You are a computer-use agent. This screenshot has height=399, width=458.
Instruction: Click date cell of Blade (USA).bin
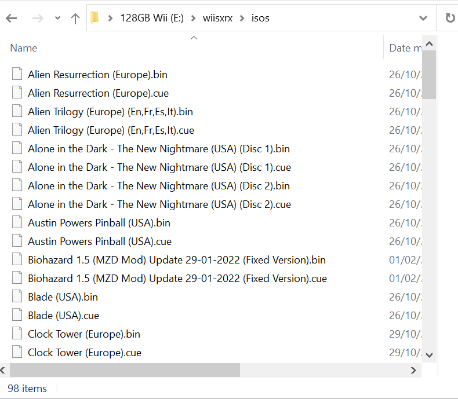coord(405,297)
